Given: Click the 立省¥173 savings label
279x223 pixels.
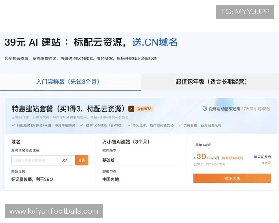Looking at the screenshot, I should click(144, 109).
